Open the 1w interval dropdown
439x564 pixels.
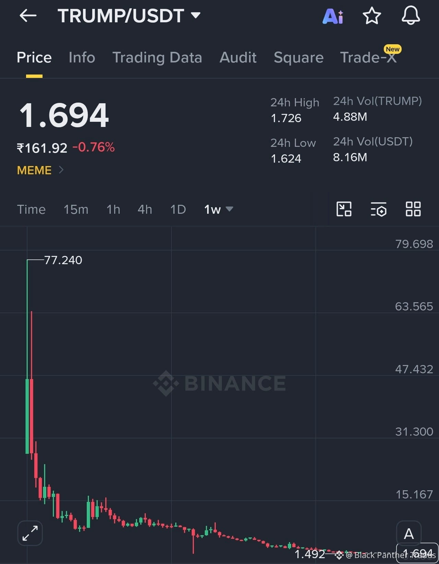pos(218,209)
